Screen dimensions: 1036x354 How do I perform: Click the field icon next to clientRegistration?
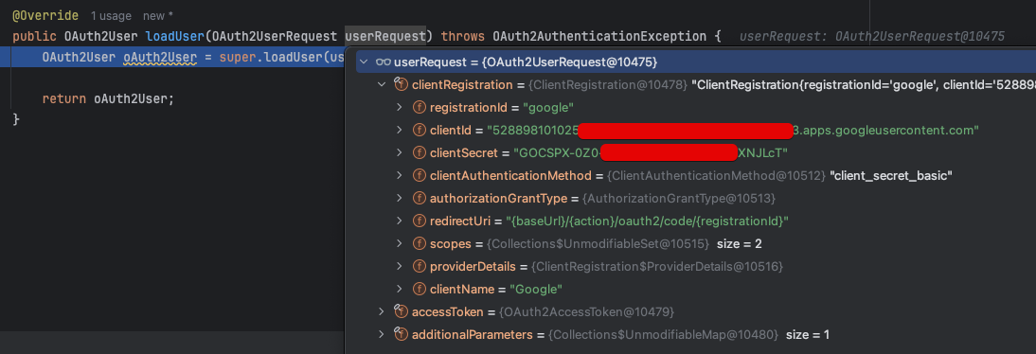click(x=401, y=84)
